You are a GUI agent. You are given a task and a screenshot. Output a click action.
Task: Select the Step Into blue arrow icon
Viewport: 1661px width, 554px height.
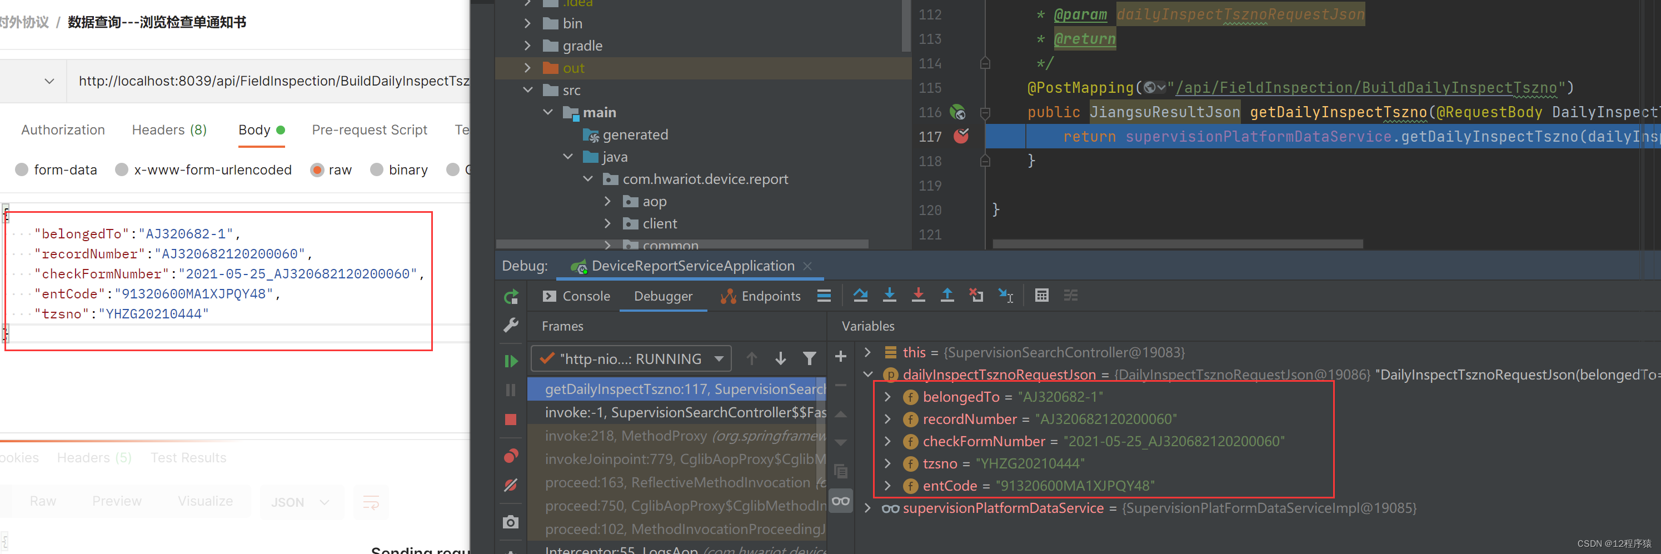(x=890, y=296)
